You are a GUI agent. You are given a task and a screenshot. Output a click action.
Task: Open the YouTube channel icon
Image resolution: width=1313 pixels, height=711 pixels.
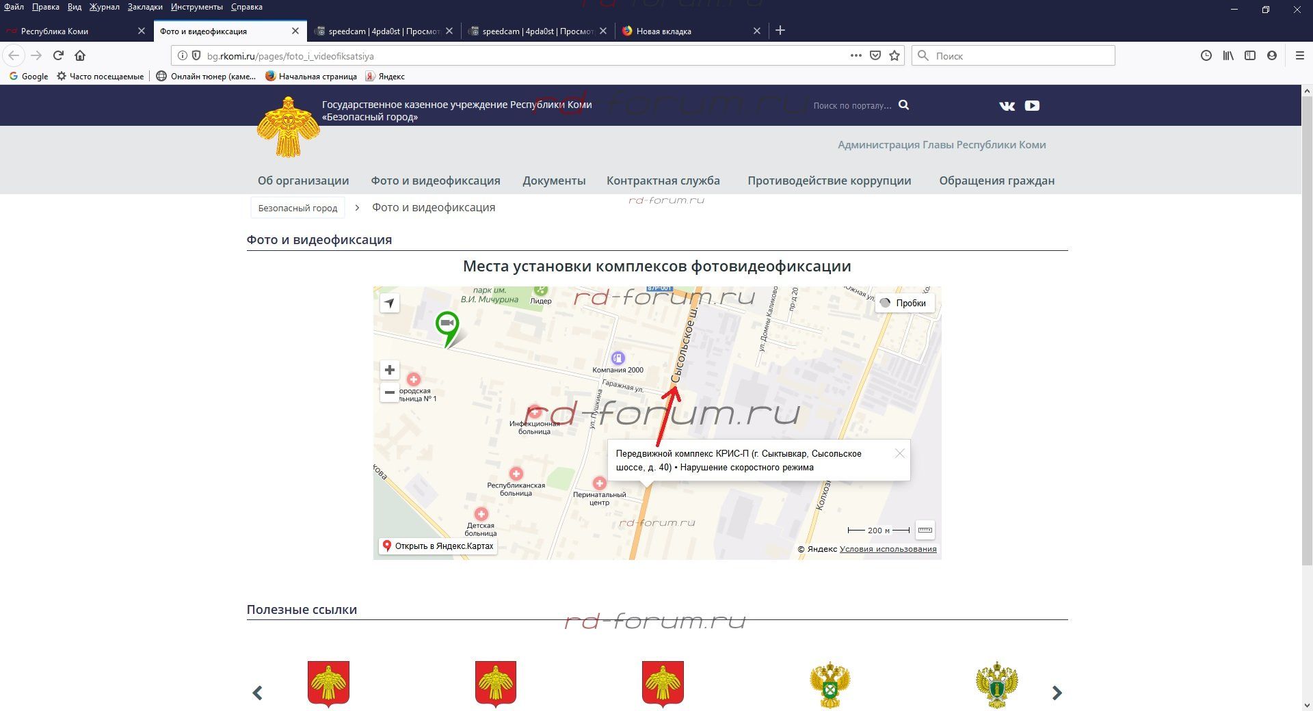tap(1032, 105)
